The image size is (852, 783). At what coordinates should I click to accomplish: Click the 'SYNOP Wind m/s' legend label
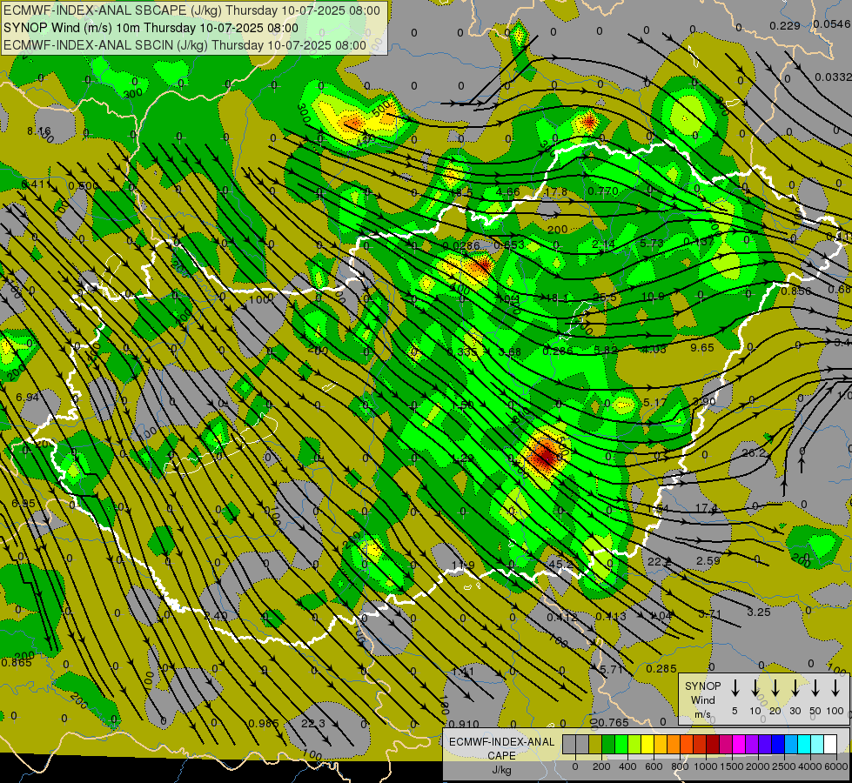pos(702,699)
